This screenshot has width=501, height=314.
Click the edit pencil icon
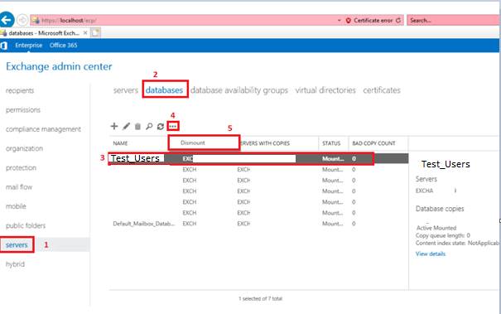tap(126, 126)
